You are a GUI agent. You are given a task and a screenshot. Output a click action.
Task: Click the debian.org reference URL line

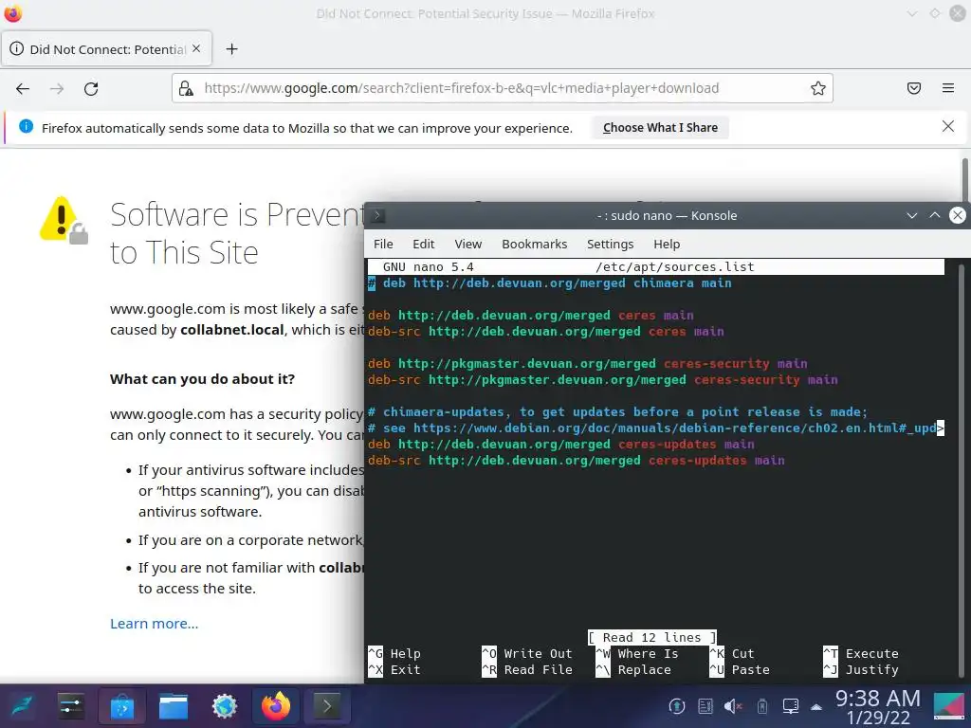point(656,428)
